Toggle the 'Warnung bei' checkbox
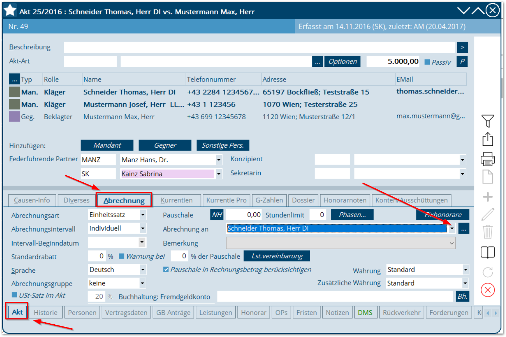506x337 pixels. (122, 256)
